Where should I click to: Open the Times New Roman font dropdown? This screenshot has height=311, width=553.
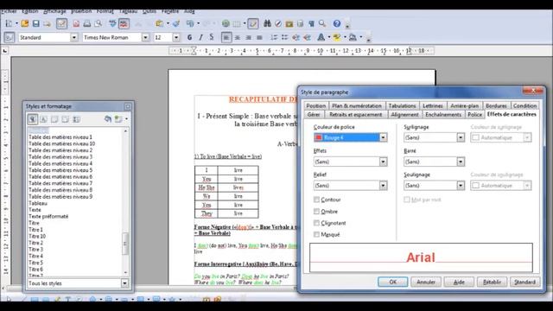145,37
